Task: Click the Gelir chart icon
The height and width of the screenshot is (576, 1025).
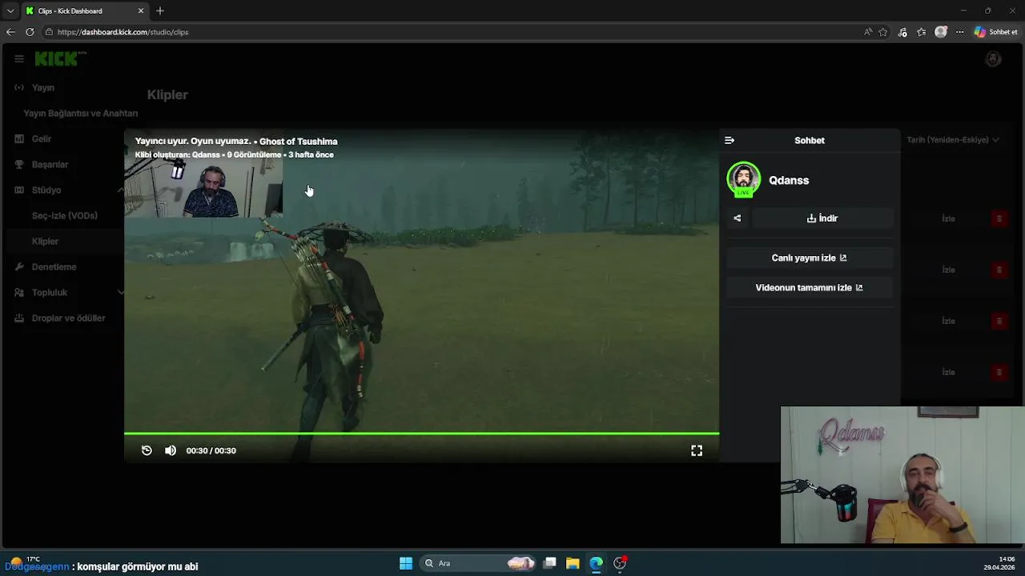Action: pyautogui.click(x=19, y=138)
